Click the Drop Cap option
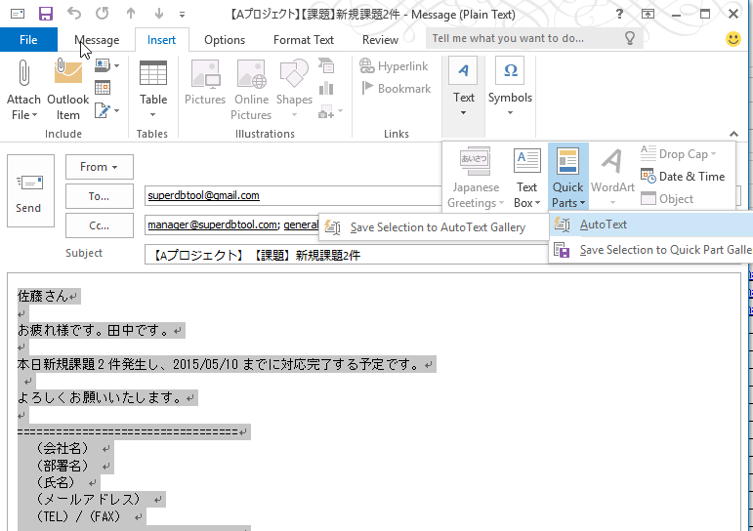Screen dimensions: 753x531 [x=678, y=153]
